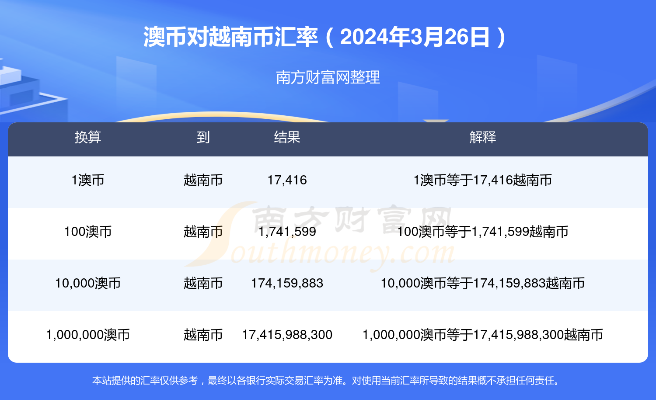This screenshot has height=402, width=656.
Task: Click the result value 174,159,883
Action: [287, 283]
